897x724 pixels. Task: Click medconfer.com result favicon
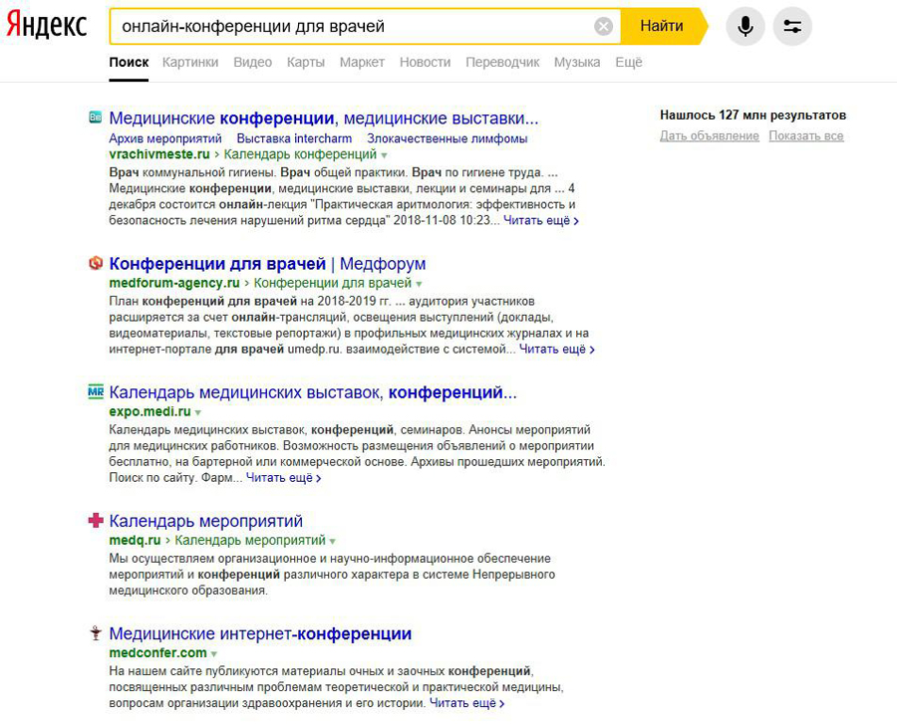[96, 634]
